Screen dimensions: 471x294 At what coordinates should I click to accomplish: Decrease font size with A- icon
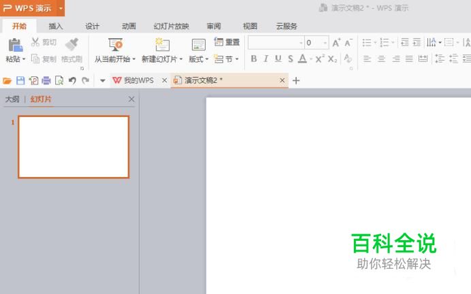tap(348, 43)
